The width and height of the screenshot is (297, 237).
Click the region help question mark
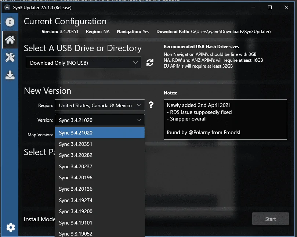point(151,105)
